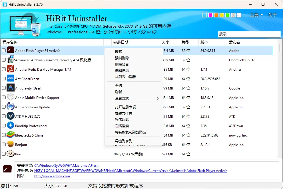The width and height of the screenshot is (283, 189).
Task: Check the Bandizip Professional checkbox
Action: click(4, 126)
